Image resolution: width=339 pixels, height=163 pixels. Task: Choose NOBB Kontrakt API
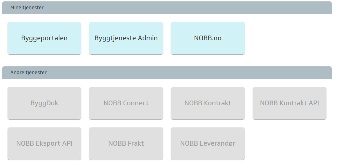(x=289, y=103)
